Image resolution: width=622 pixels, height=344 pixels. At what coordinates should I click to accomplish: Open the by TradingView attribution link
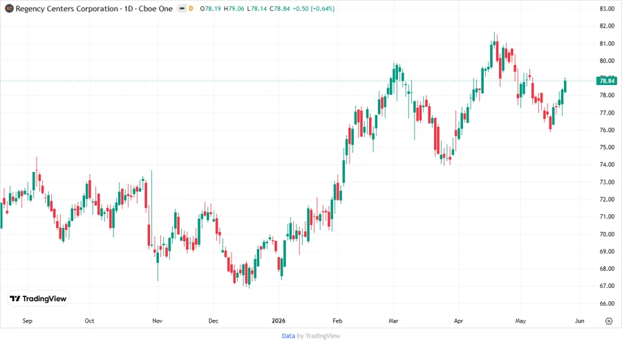click(319, 336)
